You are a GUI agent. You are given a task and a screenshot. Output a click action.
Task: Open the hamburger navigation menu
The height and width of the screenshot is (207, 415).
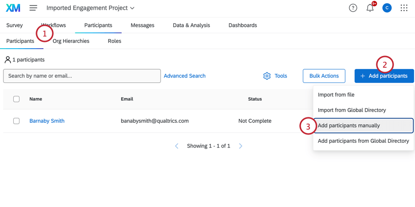pyautogui.click(x=33, y=8)
